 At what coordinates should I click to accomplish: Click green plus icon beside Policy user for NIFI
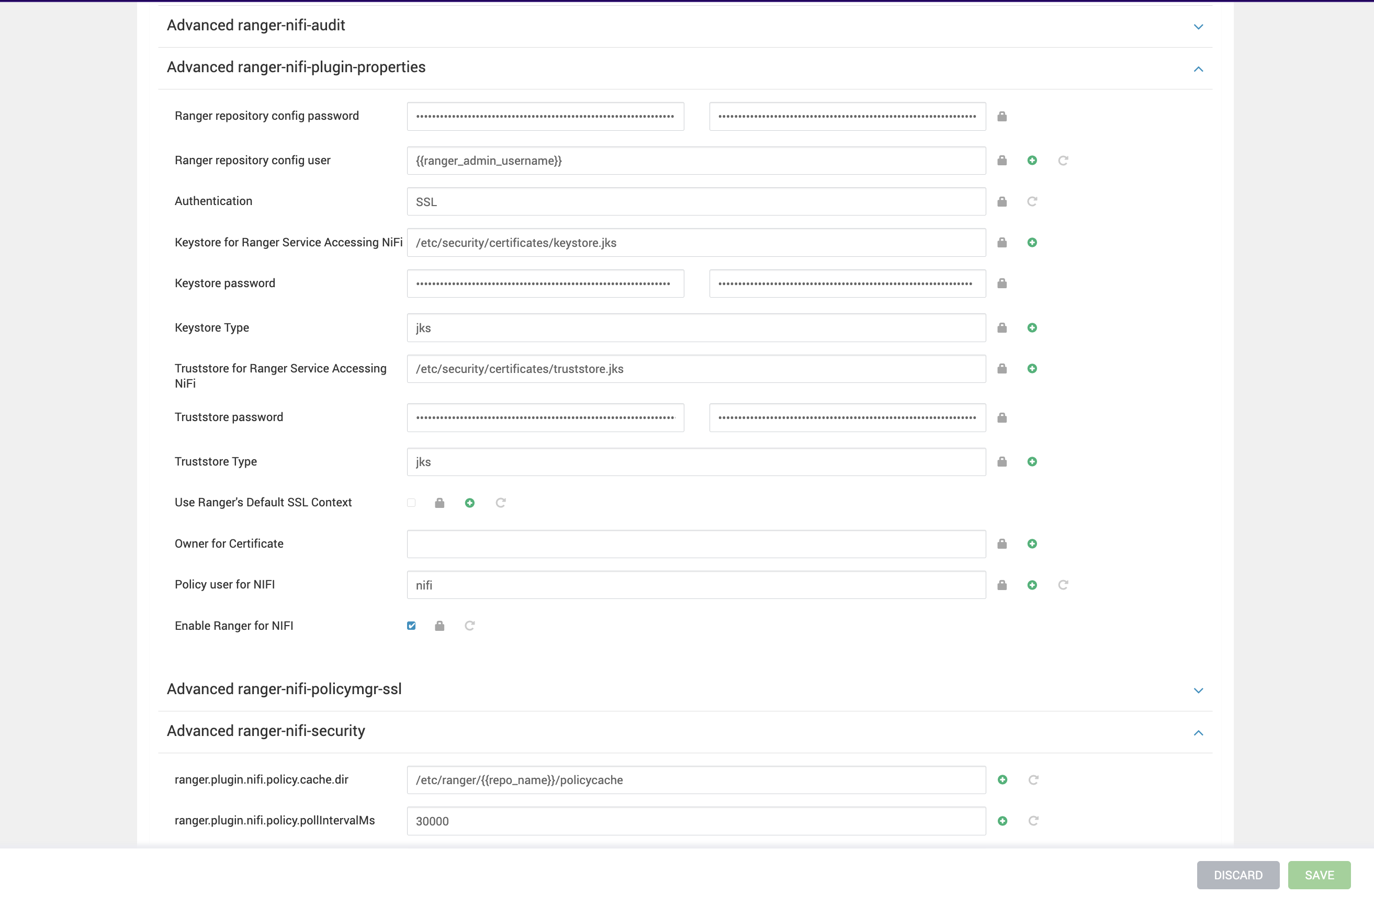pyautogui.click(x=1032, y=585)
